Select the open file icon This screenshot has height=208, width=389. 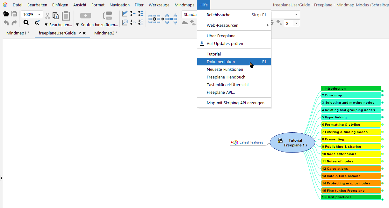(6, 13)
